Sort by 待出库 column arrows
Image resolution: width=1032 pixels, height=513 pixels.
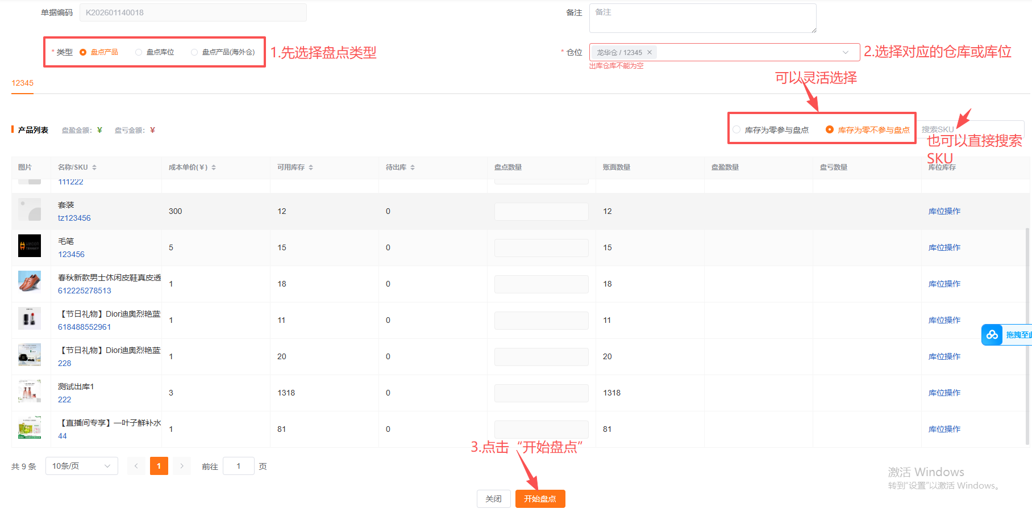(x=413, y=167)
